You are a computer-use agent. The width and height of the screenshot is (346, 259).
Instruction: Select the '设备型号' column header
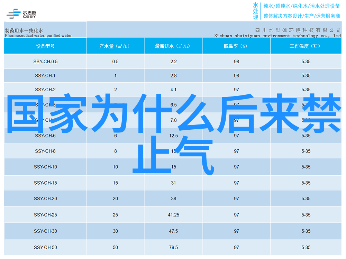[x=45, y=46]
